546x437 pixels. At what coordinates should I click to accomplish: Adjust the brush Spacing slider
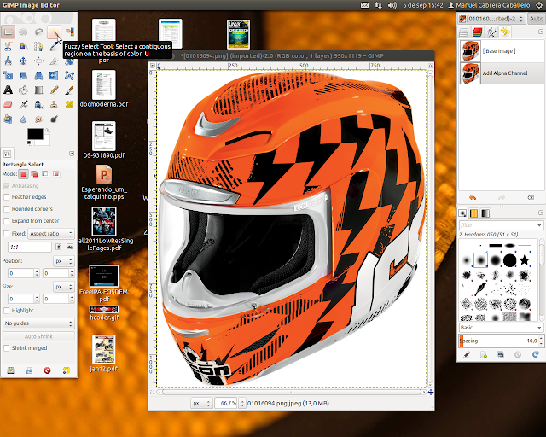coord(498,341)
